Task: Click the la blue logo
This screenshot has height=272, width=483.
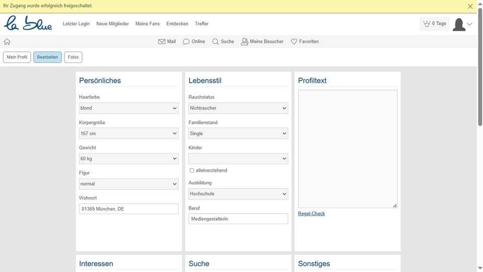Action: pos(28,23)
